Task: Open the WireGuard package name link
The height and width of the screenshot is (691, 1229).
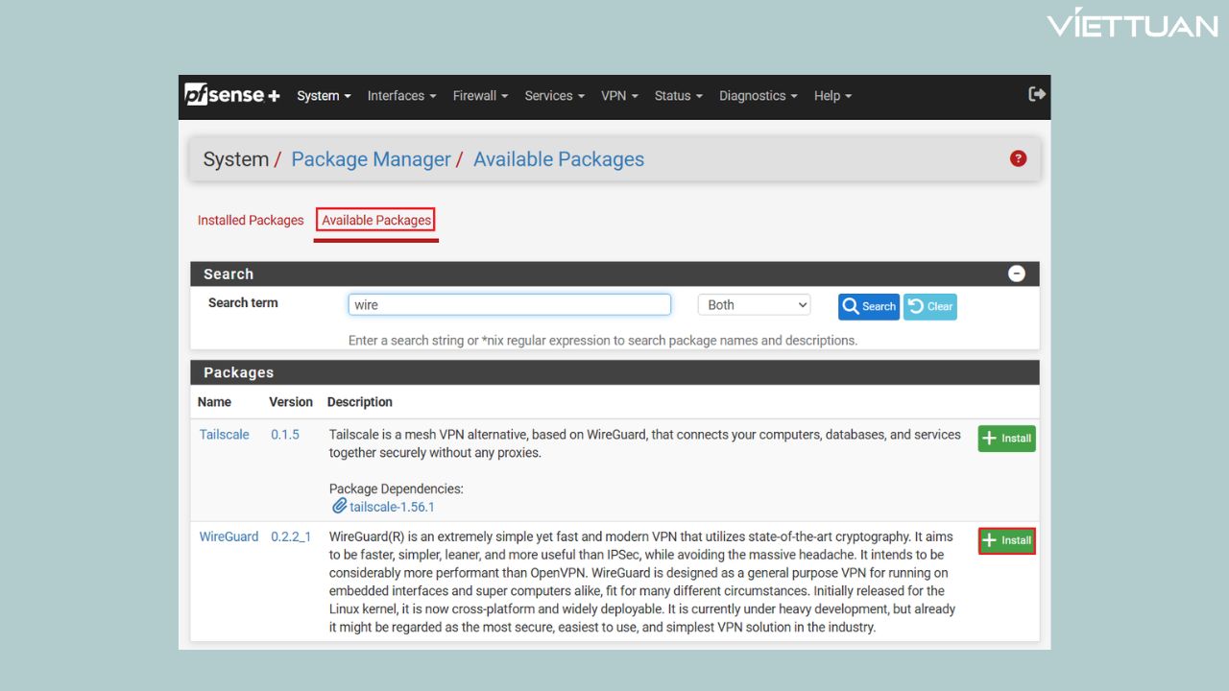Action: (x=229, y=536)
